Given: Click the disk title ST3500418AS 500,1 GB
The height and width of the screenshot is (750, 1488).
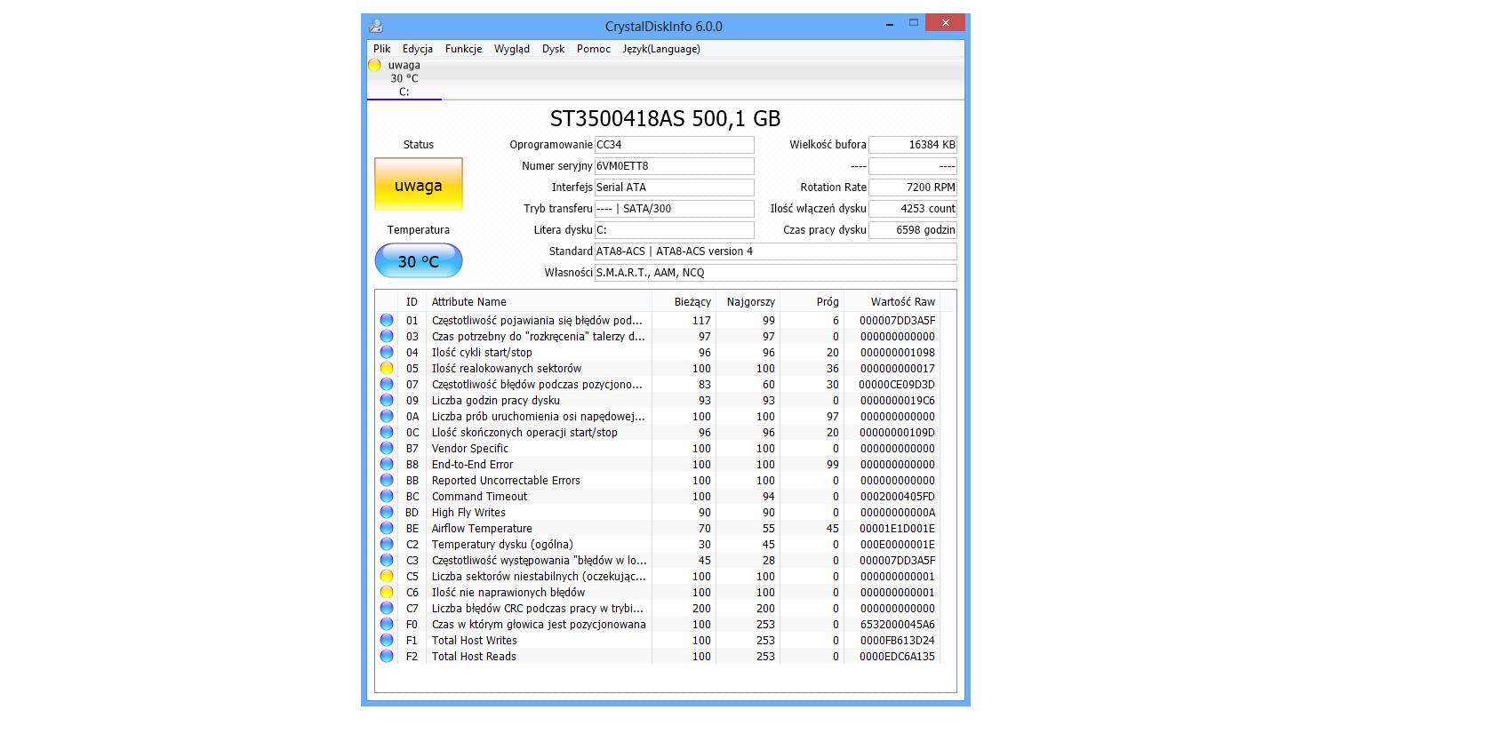Looking at the screenshot, I should [665, 118].
